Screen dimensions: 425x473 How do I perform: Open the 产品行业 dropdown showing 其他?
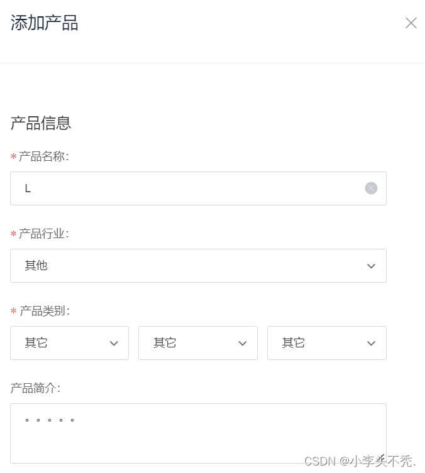pyautogui.click(x=198, y=266)
